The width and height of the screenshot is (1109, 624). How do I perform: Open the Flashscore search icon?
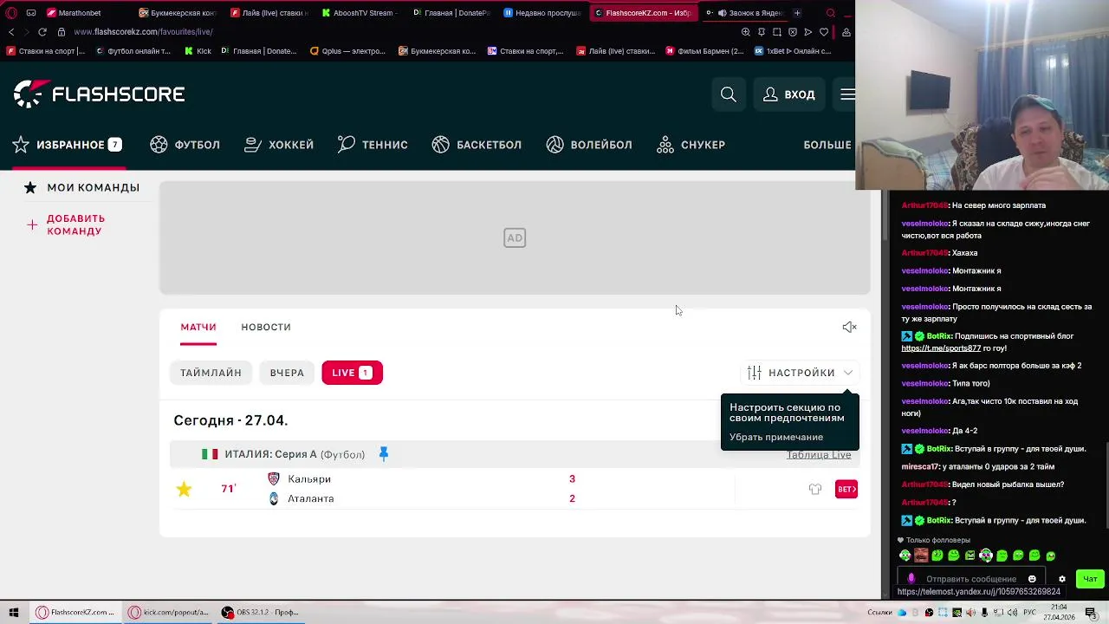[729, 94]
